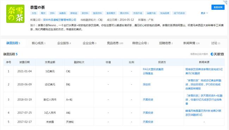The height and width of the screenshot is (130, 229).
Task: Click the 1亿人民币 amount cell
Action: (x=50, y=113)
